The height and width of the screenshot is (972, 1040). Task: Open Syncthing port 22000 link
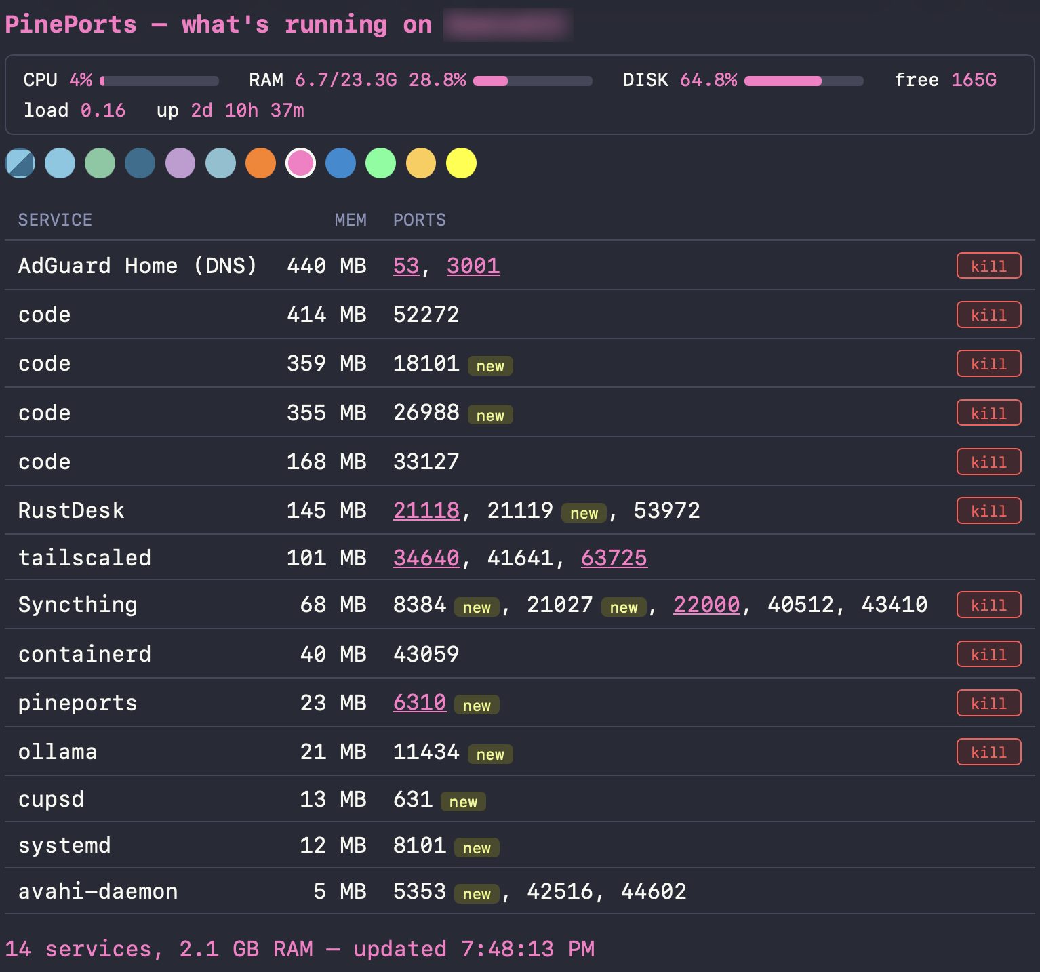point(706,605)
